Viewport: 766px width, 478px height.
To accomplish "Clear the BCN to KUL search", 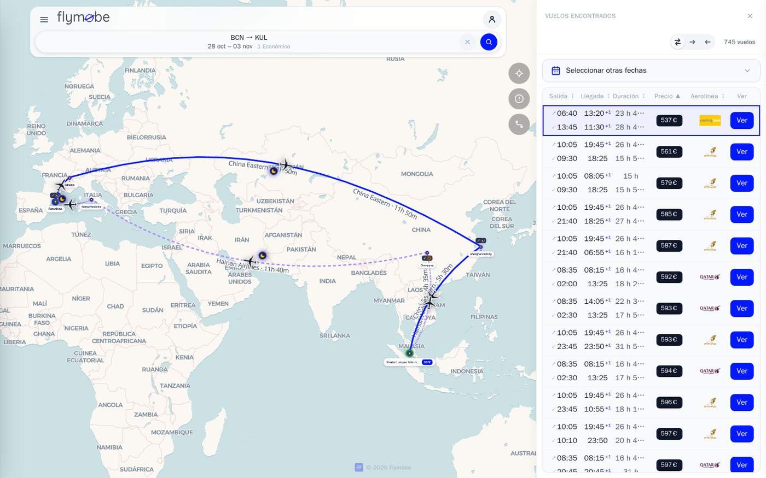I will (467, 42).
